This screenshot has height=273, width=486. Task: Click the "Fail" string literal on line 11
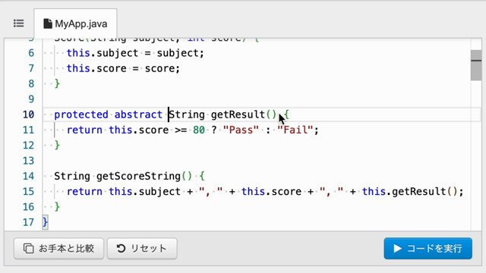[295, 130]
